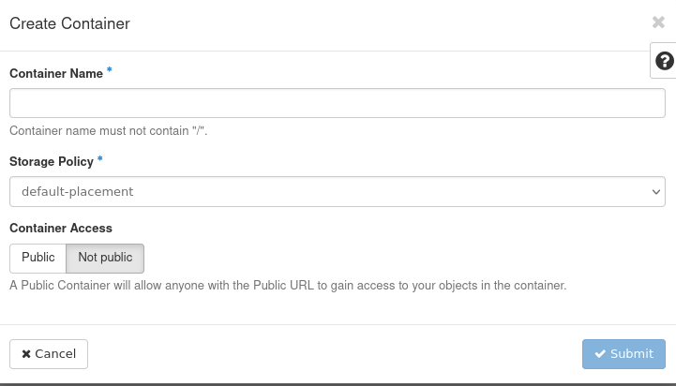The height and width of the screenshot is (386, 676).
Task: Click the Storage Policy chevron arrow
Action: [656, 192]
